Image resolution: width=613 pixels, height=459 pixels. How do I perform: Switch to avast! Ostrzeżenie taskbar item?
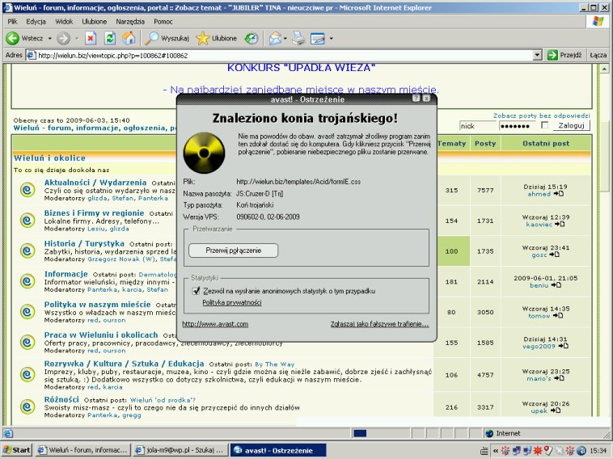278,450
